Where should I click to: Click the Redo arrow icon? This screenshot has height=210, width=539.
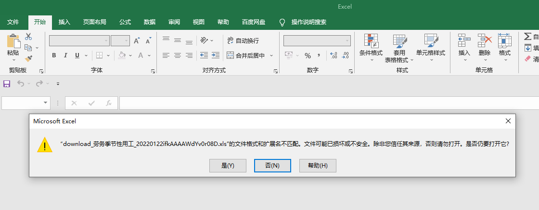39,84
